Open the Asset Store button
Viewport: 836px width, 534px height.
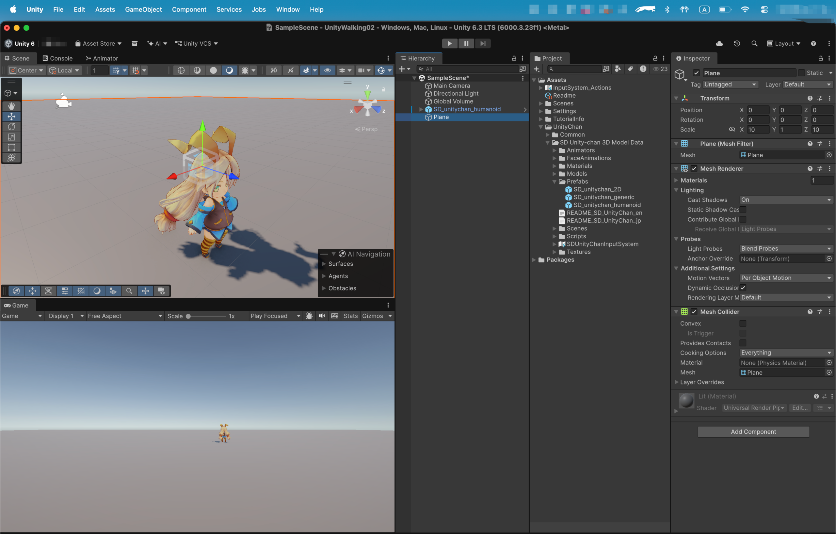99,43
